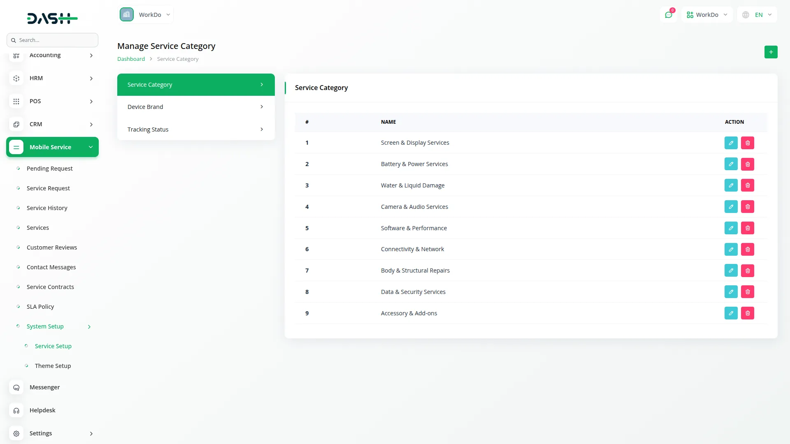Delete the Data & Security Services category
This screenshot has width=790, height=444.
click(748, 291)
